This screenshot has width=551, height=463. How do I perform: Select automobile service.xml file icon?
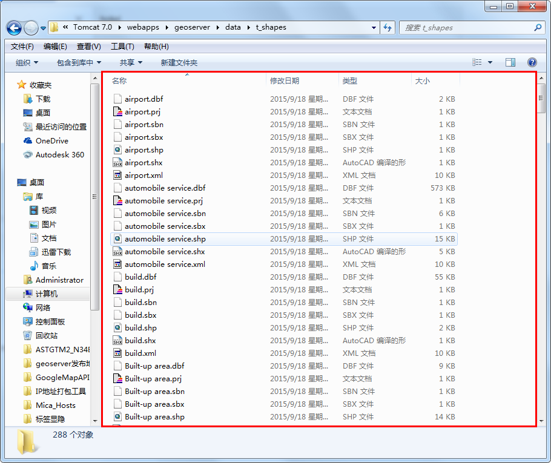pos(117,264)
